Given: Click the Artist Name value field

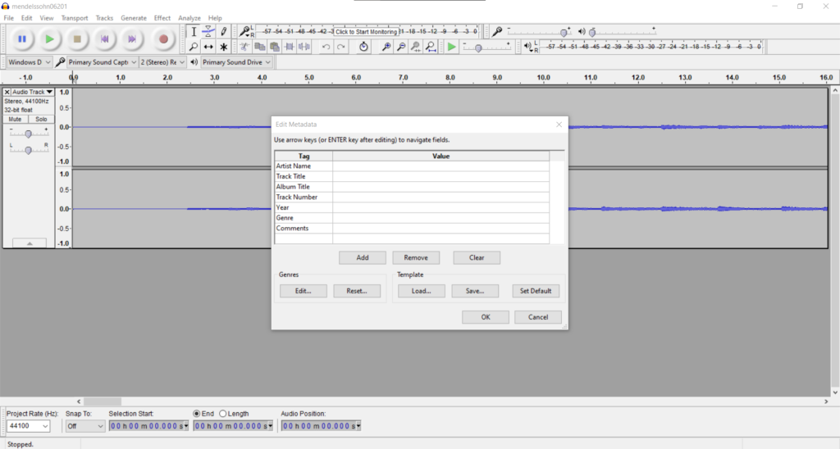Looking at the screenshot, I should click(441, 166).
